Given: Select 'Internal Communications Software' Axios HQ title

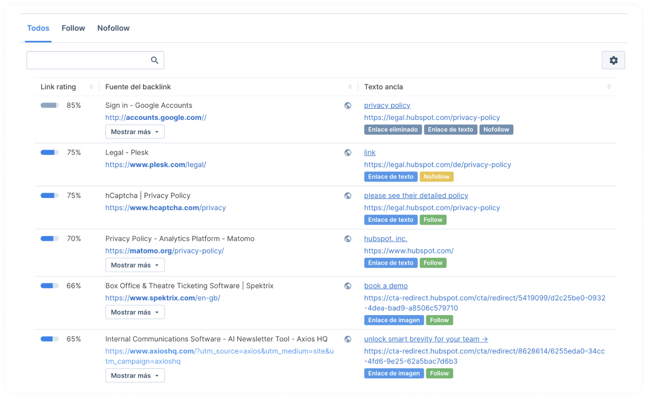Looking at the screenshot, I should click(216, 339).
